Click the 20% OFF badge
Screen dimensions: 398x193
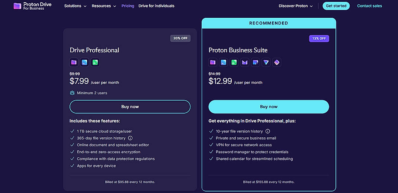pos(180,39)
